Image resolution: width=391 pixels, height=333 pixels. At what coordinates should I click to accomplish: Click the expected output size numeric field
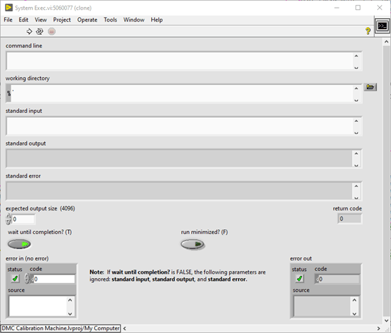(x=23, y=219)
